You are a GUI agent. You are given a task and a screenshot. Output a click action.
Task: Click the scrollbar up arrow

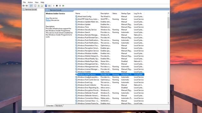pos(168,13)
